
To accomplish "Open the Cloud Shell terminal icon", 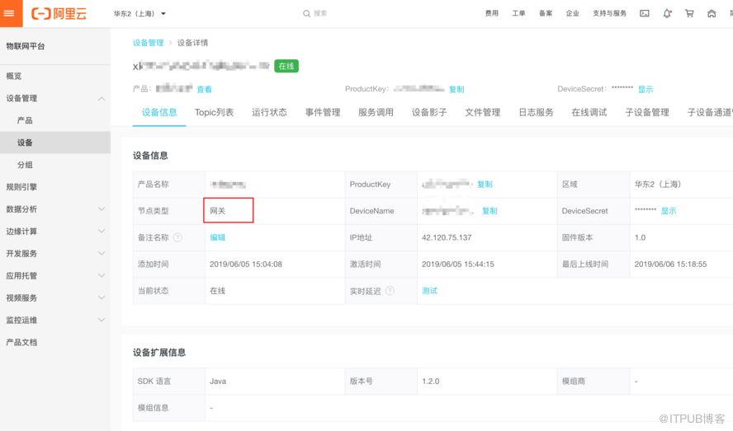I will click(645, 13).
